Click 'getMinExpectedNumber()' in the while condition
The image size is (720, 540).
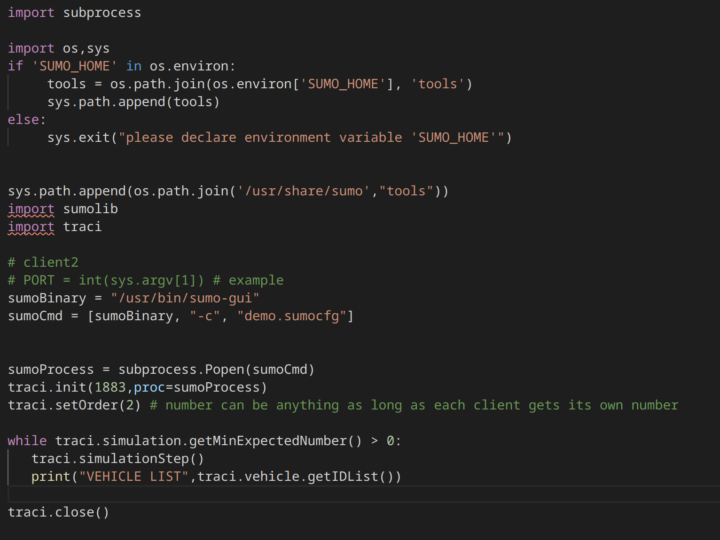click(x=275, y=441)
